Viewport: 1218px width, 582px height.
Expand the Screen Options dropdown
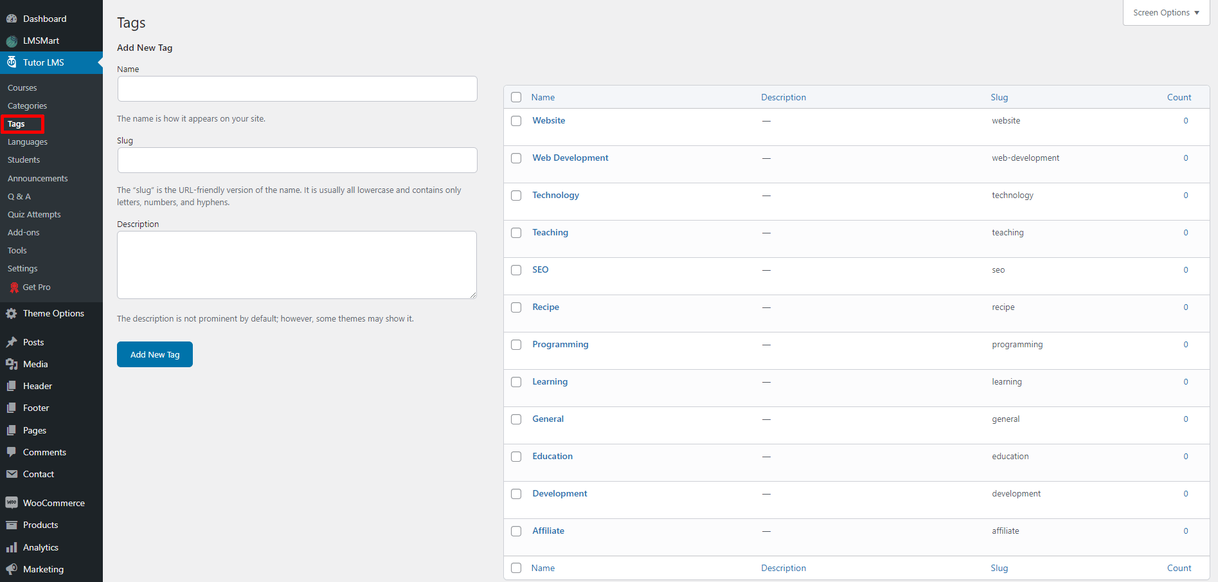[1166, 13]
